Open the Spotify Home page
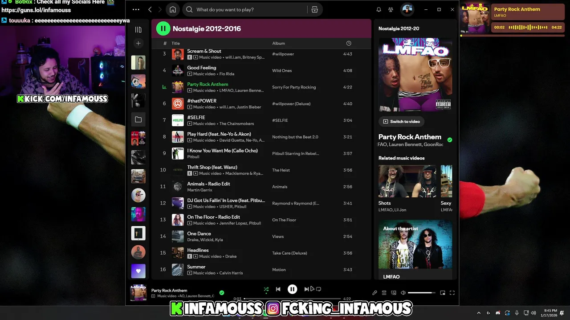Image resolution: width=570 pixels, height=320 pixels. [173, 9]
